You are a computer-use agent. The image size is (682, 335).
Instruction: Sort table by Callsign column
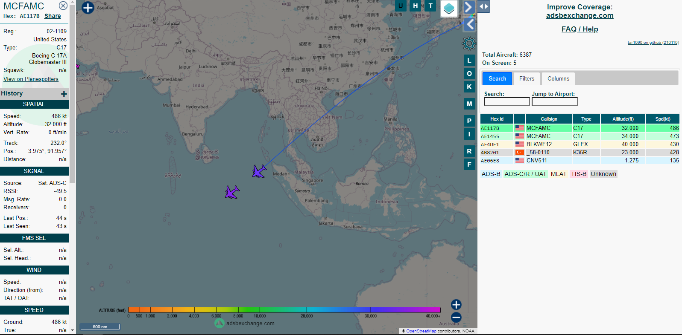coord(549,119)
